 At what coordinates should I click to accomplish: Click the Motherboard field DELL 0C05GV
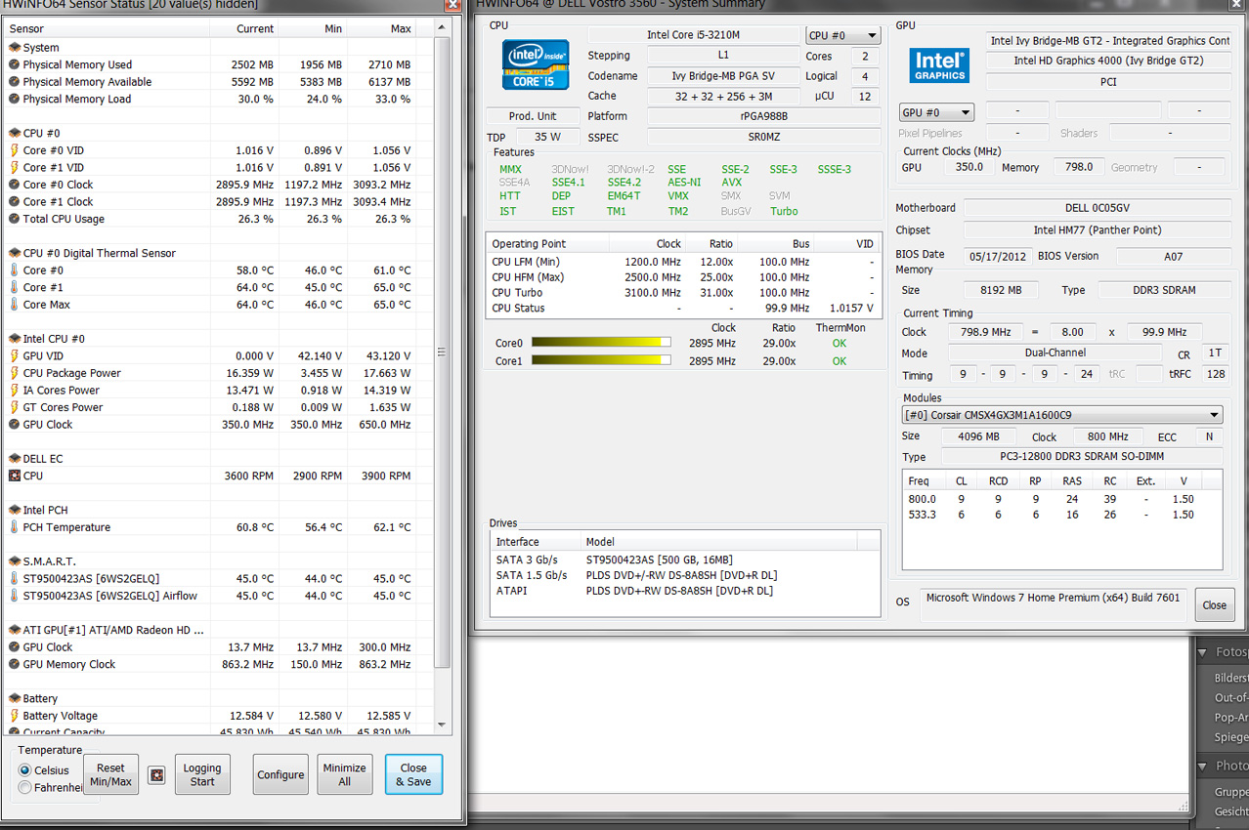pyautogui.click(x=1097, y=208)
